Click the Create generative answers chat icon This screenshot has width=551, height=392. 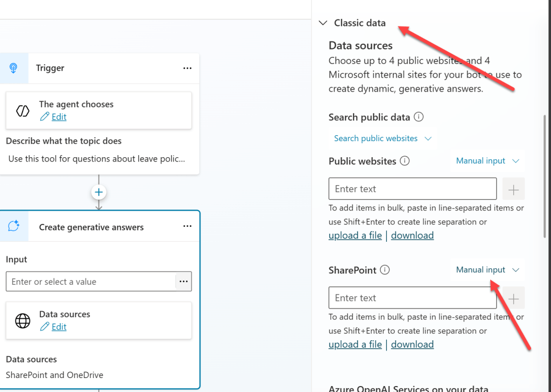pyautogui.click(x=14, y=227)
